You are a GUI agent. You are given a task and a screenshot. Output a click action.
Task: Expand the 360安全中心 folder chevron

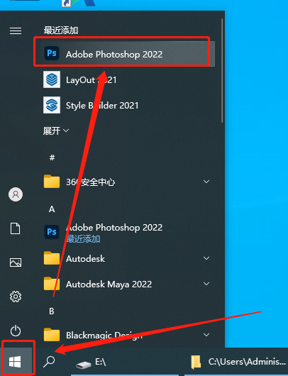click(206, 182)
